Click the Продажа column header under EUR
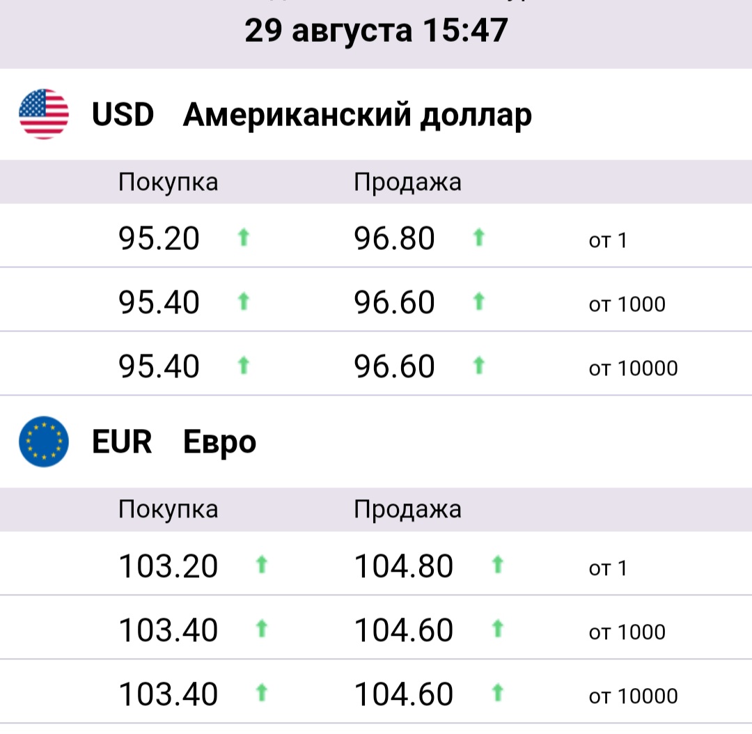Screen dimensions: 752x734 point(407,510)
